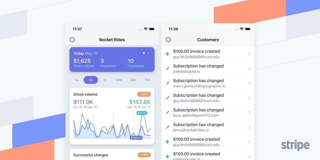Tap green plus icon for guy.bluford invoice at top
The height and width of the screenshot is (160, 320).
(167, 54)
